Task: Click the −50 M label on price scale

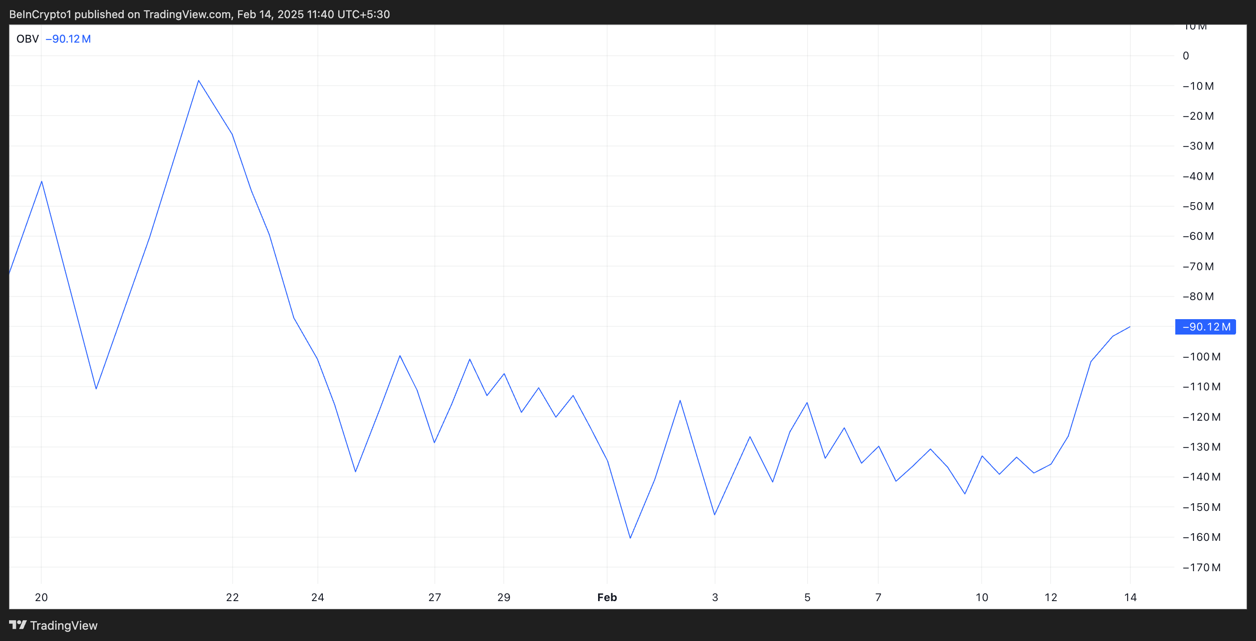Action: click(1198, 206)
